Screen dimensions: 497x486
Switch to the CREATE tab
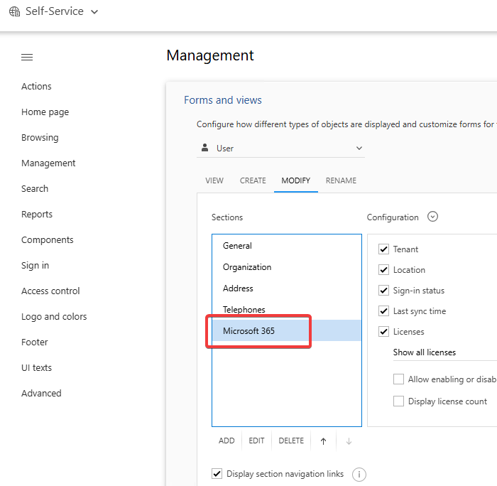tap(253, 180)
